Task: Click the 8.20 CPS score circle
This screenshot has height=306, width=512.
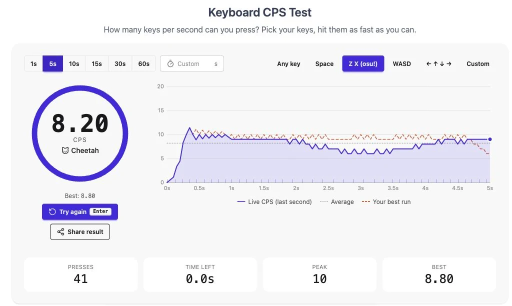Action: tap(80, 133)
